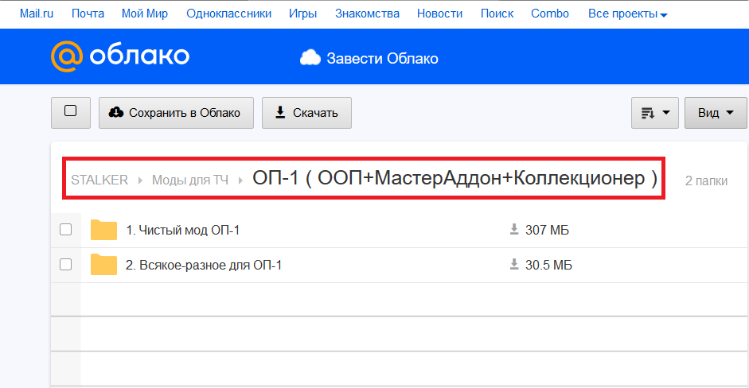
Task: Tick the select-all checkbox in the toolbar
Action: pos(70,111)
